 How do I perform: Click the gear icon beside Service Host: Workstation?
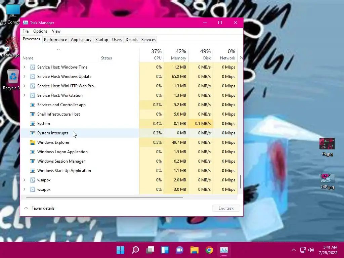[x=33, y=95]
